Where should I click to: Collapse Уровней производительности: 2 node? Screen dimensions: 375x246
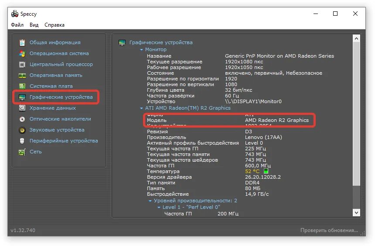coord(150,201)
